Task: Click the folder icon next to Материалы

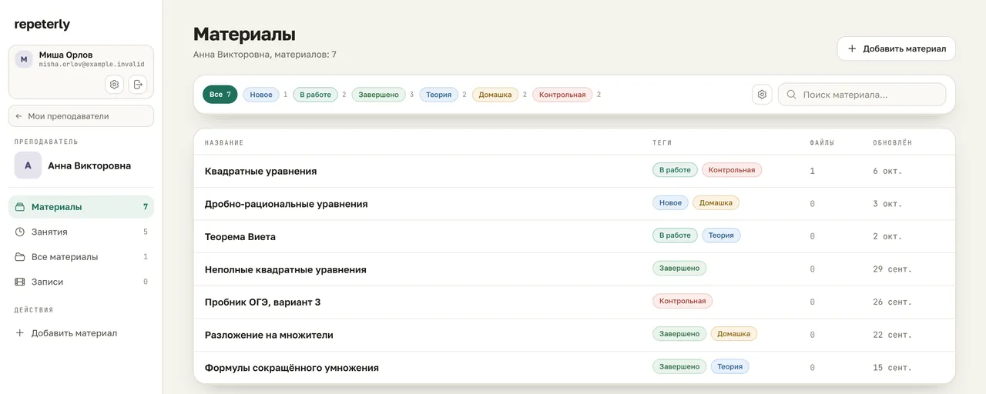Action: (x=20, y=207)
